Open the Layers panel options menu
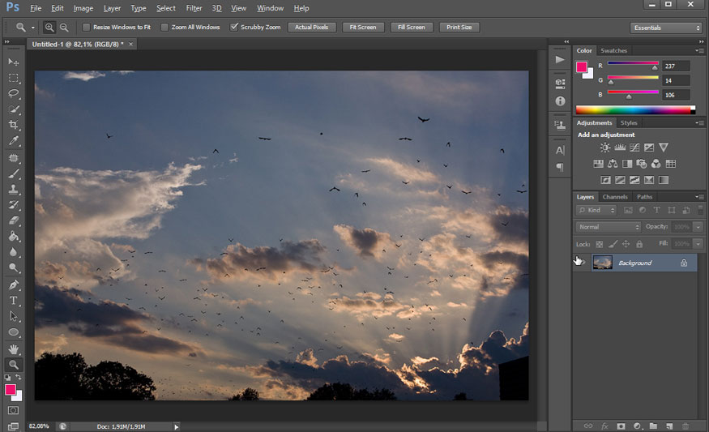 click(699, 197)
